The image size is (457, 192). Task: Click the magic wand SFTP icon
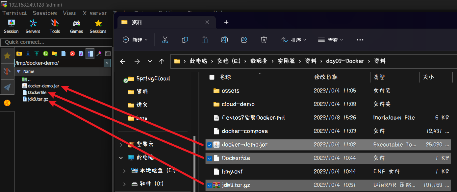tap(99, 54)
